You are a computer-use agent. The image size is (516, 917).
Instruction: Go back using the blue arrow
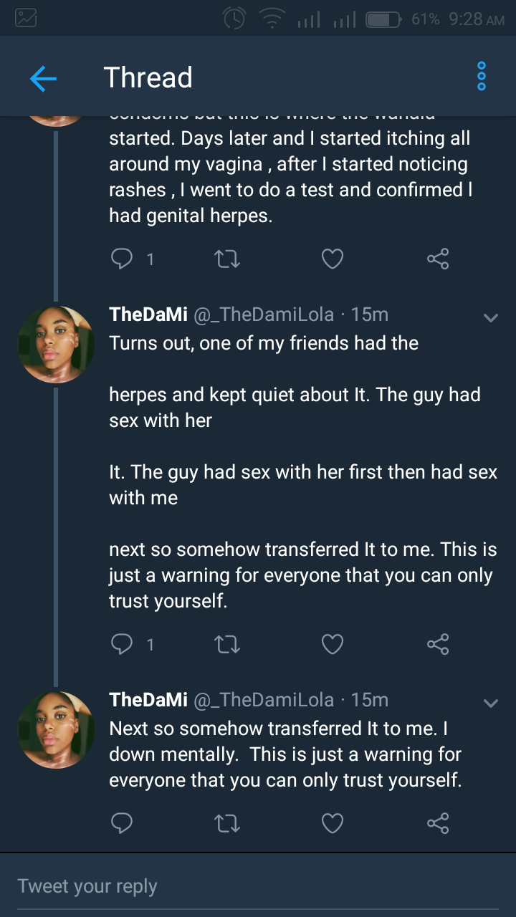[x=43, y=78]
